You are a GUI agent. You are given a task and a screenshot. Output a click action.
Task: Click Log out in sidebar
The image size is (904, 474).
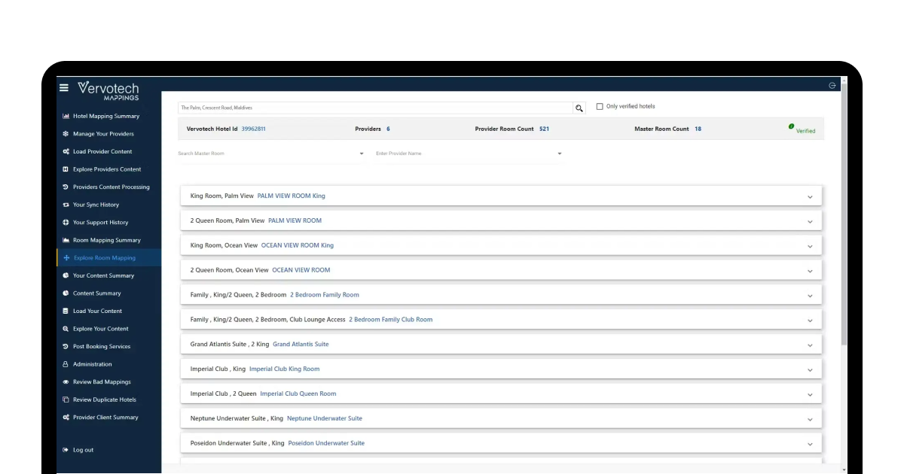(x=83, y=450)
